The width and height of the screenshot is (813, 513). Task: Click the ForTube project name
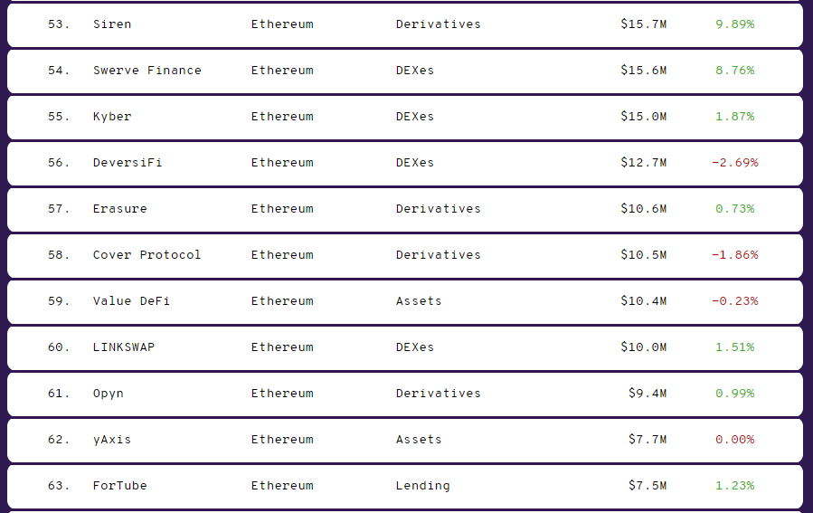(119, 486)
